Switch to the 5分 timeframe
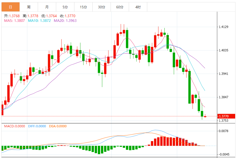Viewport: 237px width, 158px height. [x=65, y=7]
